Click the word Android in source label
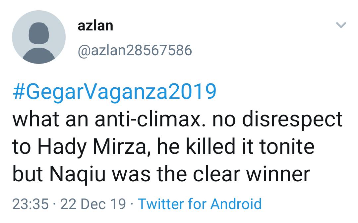 [236, 203]
